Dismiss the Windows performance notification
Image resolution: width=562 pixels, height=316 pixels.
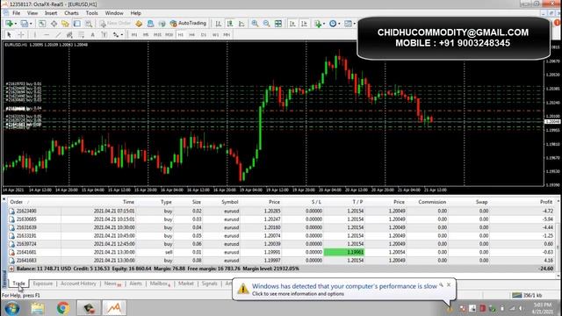click(x=449, y=284)
